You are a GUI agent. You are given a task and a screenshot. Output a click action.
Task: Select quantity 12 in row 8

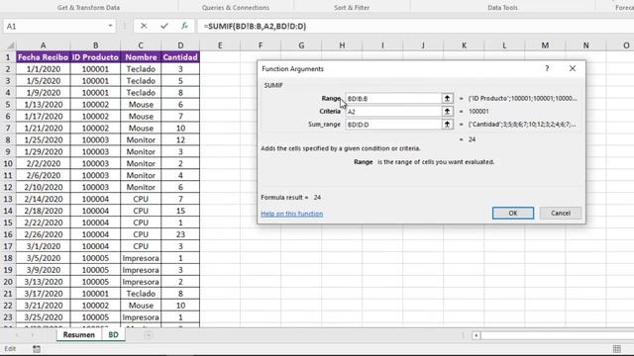point(180,139)
